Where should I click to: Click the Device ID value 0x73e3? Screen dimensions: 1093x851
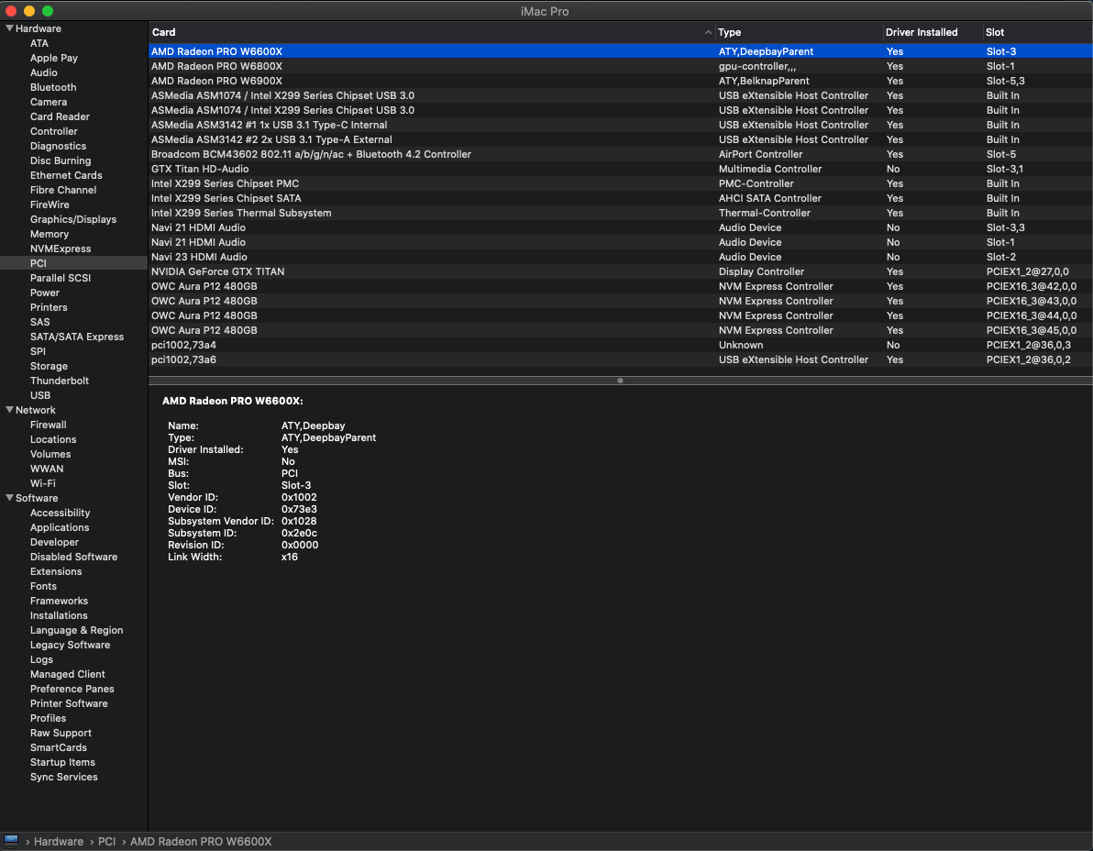[299, 509]
